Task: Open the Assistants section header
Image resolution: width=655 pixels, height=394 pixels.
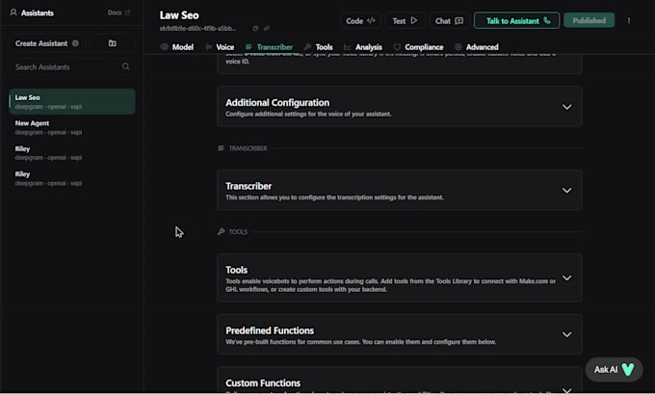Action: click(32, 13)
